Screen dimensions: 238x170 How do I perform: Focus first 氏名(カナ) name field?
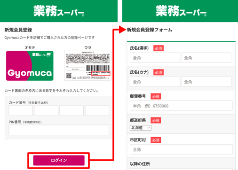click(155, 82)
